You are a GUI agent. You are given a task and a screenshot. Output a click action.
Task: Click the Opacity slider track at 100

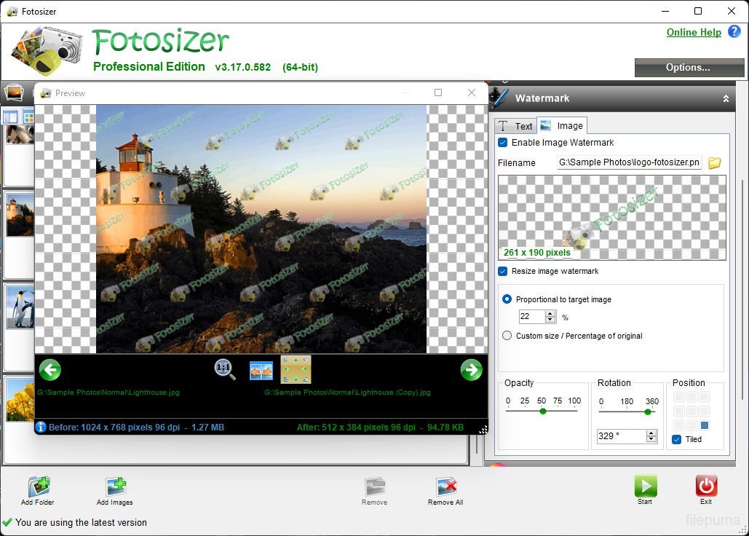click(x=575, y=411)
